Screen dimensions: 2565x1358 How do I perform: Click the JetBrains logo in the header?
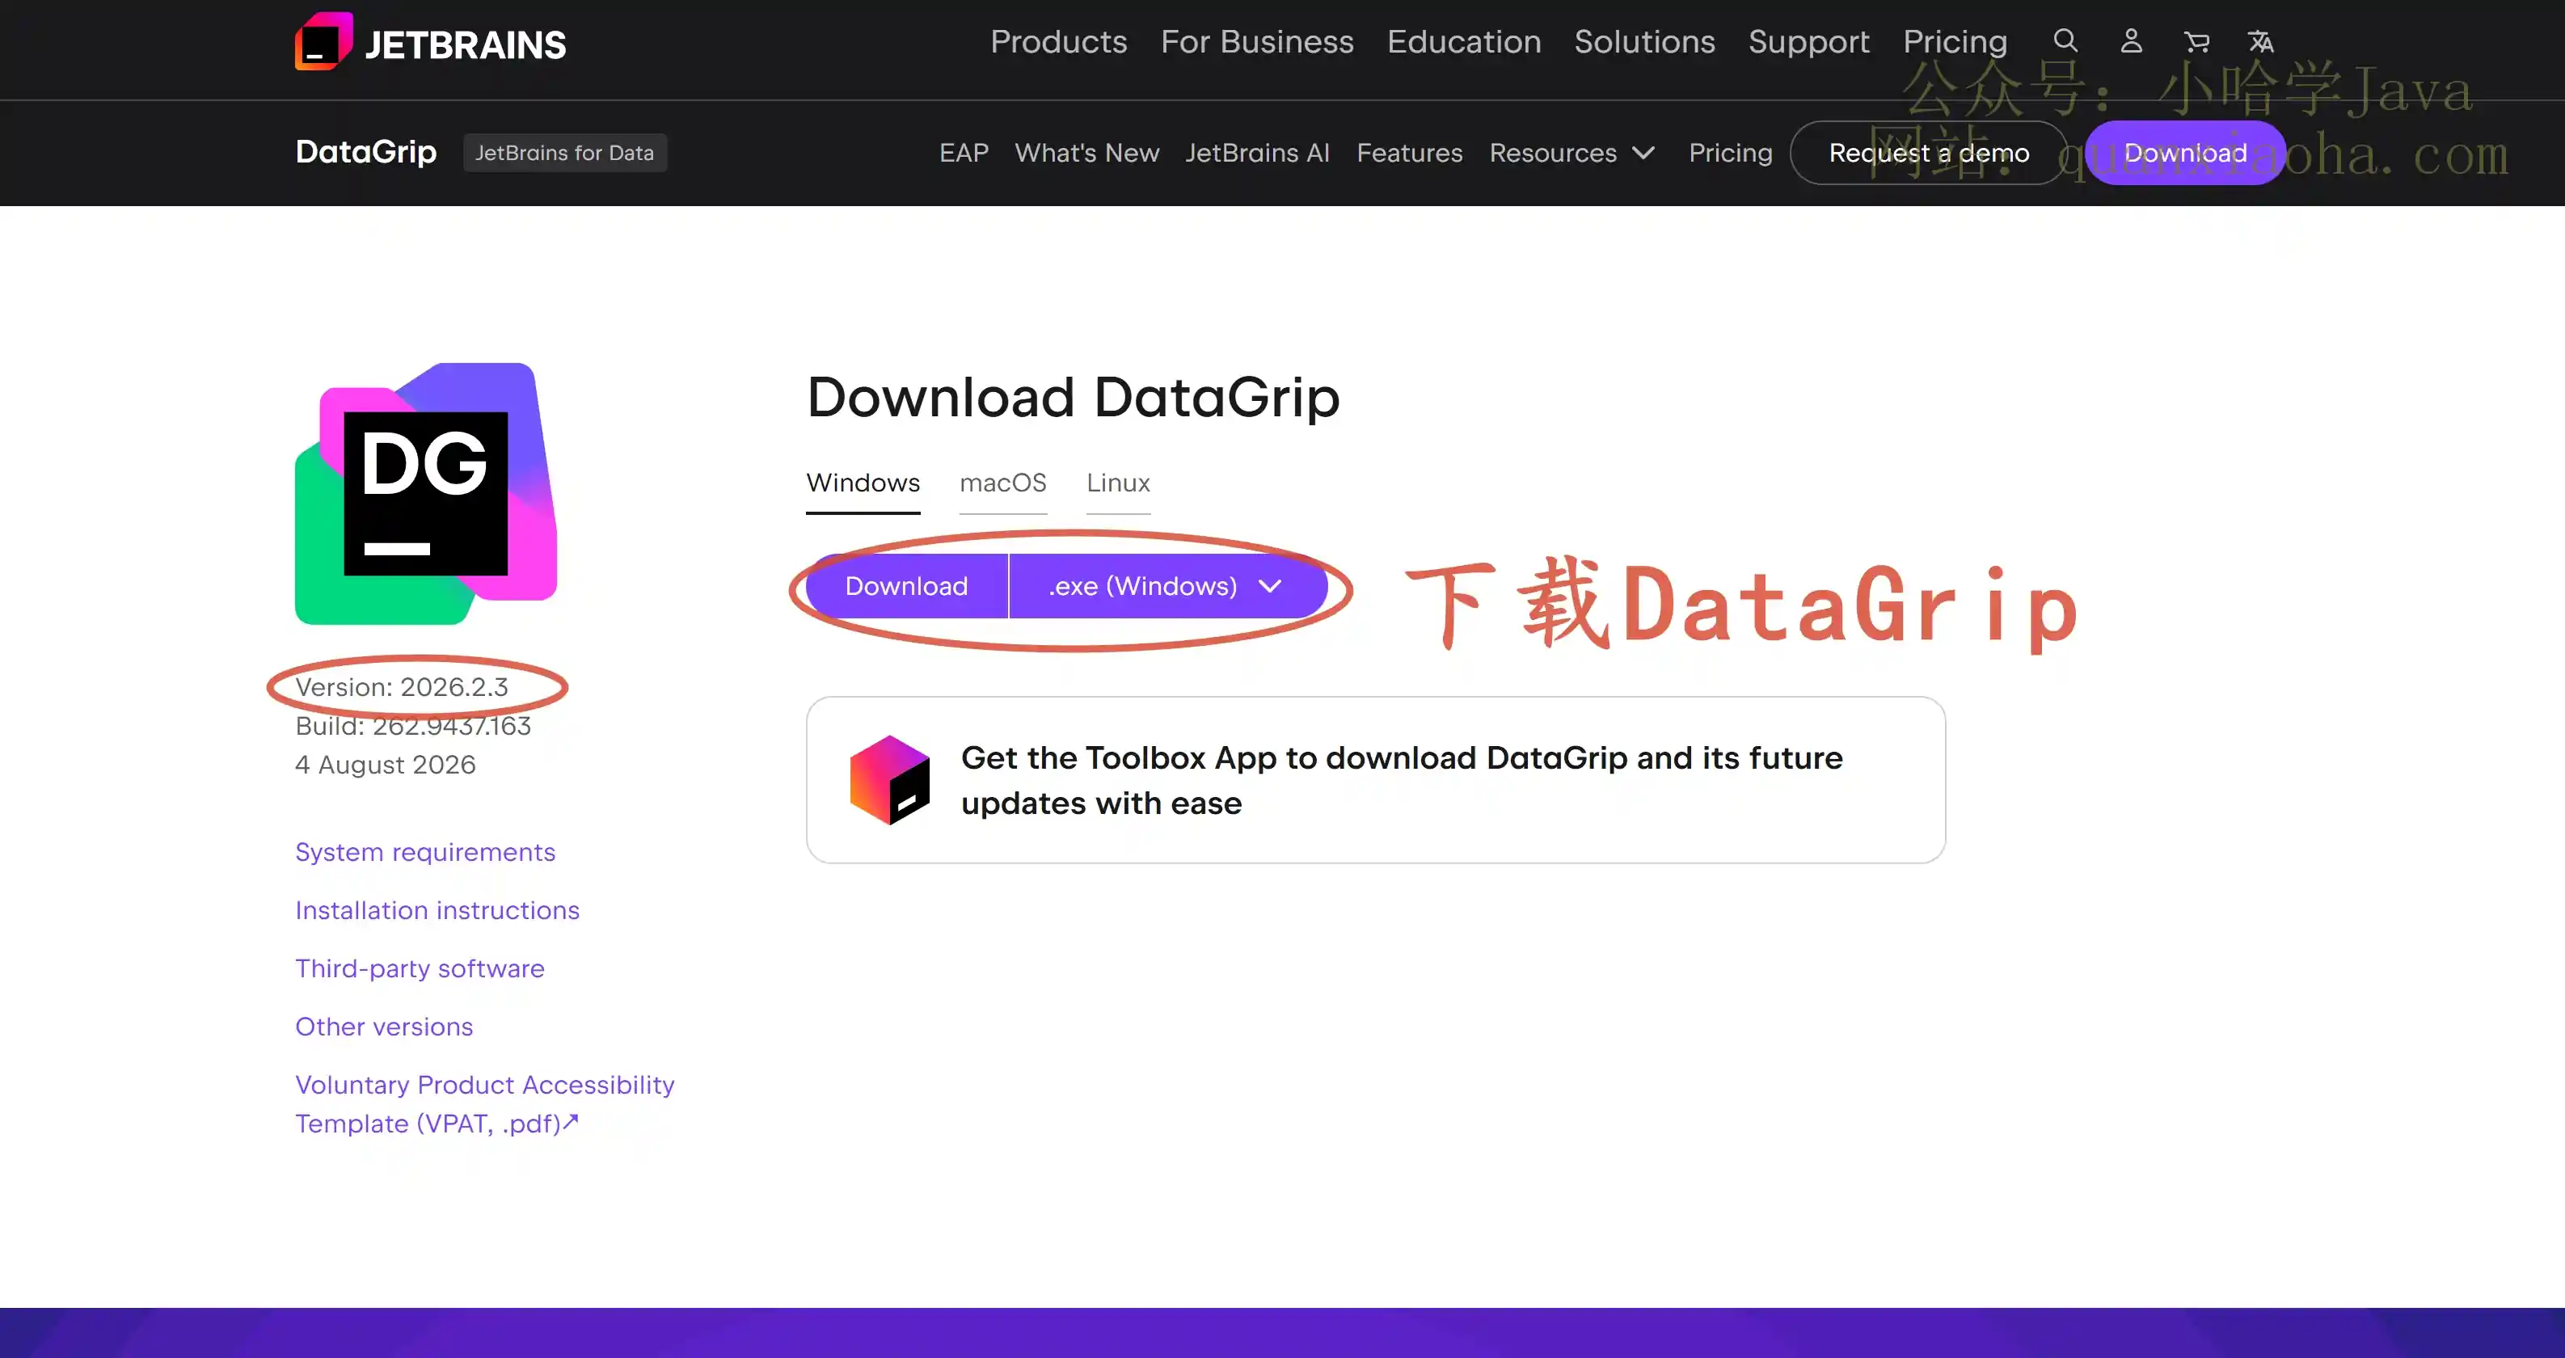[430, 42]
